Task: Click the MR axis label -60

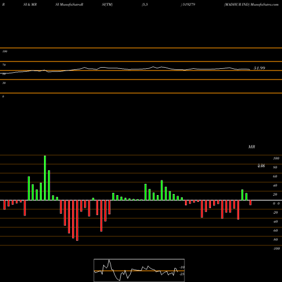Action: pos(275,231)
